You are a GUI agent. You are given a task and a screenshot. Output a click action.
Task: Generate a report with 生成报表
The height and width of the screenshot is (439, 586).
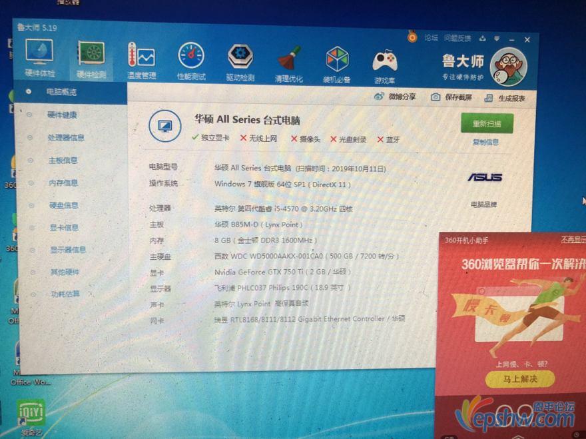[505, 98]
